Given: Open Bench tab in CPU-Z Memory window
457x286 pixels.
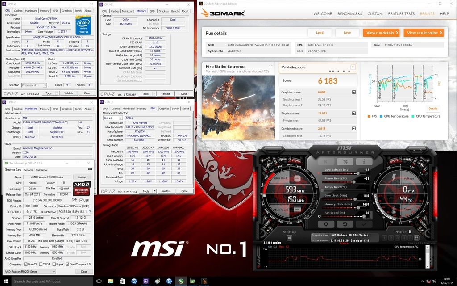Looking at the screenshot, I should click(175, 11).
